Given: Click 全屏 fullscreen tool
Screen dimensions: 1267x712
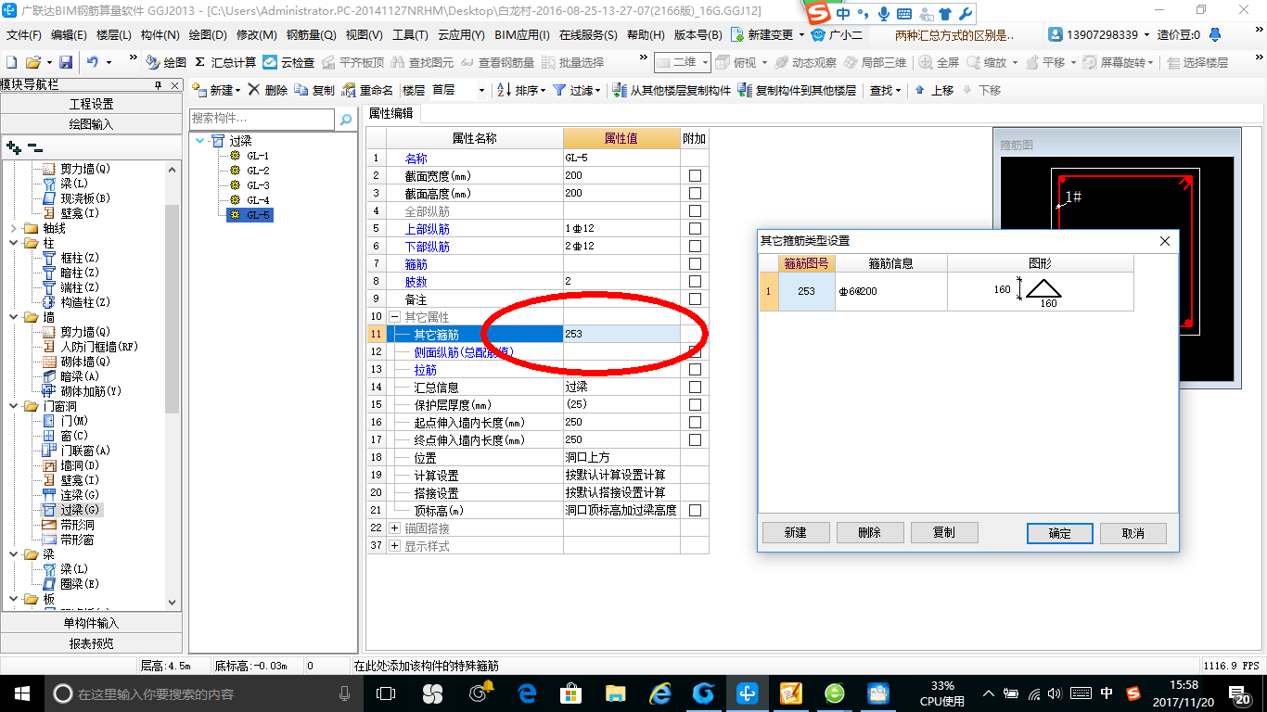Looking at the screenshot, I should point(939,62).
